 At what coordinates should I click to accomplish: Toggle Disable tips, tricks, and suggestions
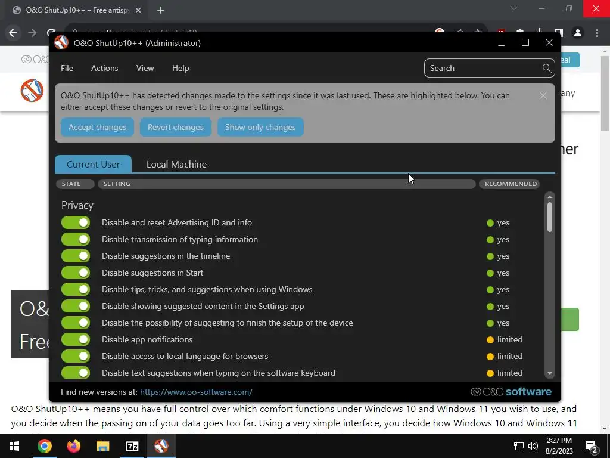pos(76,289)
